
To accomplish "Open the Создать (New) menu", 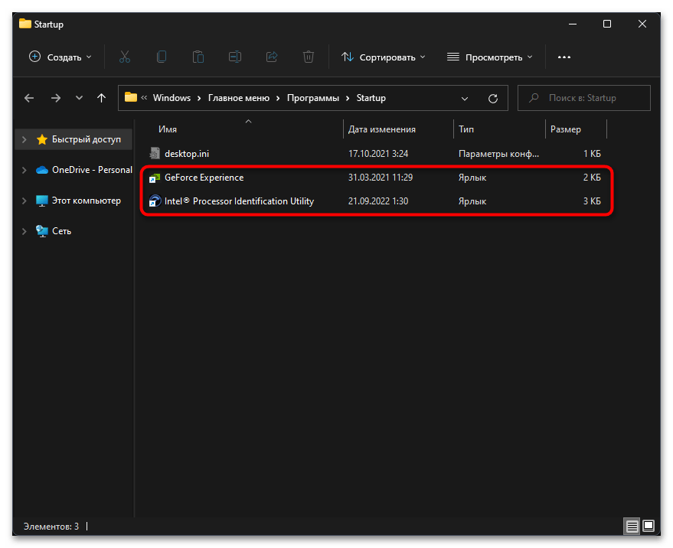I will pos(60,57).
